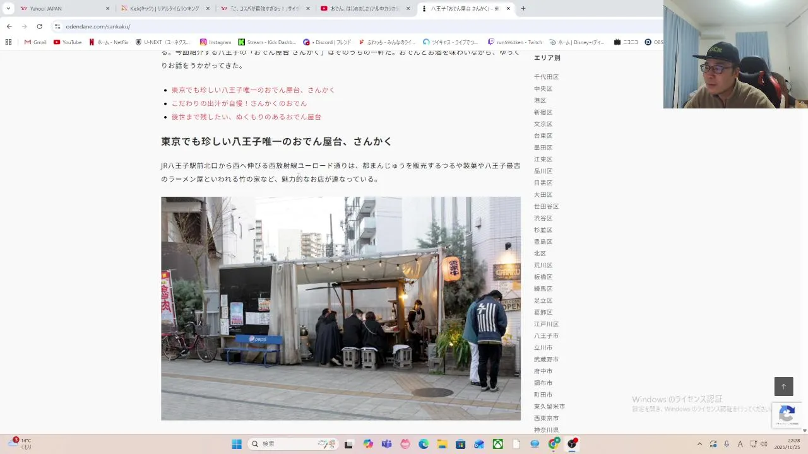Open the Netflix bookmark

tap(108, 42)
